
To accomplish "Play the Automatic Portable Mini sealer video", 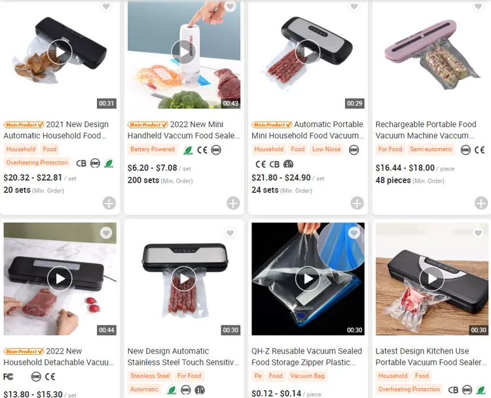I will [308, 52].
